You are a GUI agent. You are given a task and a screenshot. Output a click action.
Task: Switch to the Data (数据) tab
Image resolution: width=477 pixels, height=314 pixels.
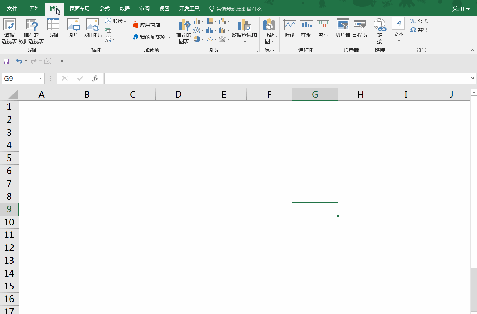[125, 9]
